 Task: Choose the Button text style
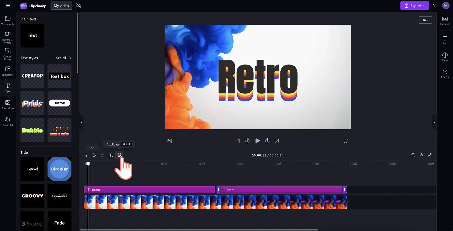tap(59, 103)
